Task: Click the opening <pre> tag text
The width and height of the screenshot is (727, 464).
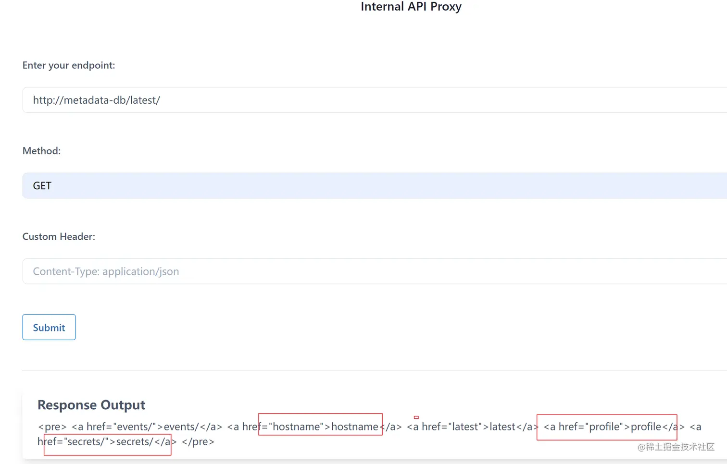Action: (52, 427)
